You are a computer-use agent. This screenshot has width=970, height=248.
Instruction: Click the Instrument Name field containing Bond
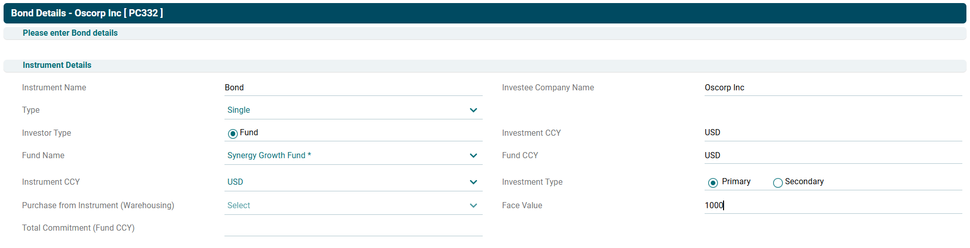(353, 88)
